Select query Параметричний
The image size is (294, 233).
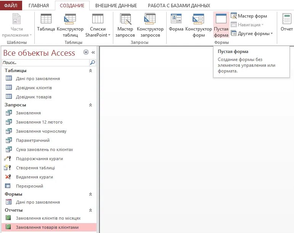point(49,140)
